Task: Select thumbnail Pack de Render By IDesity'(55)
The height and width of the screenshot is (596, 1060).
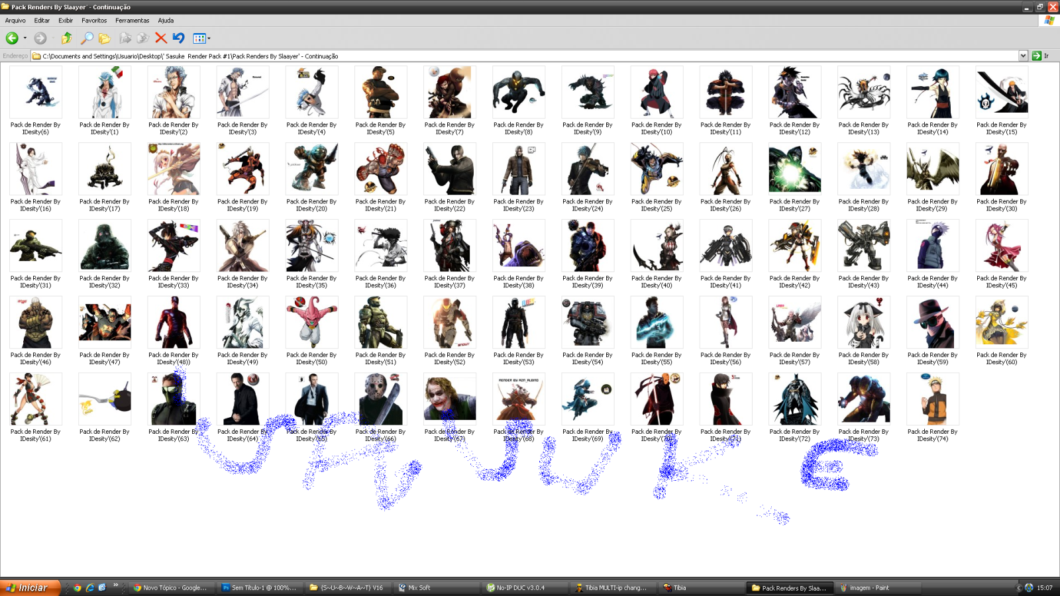Action: pyautogui.click(x=657, y=323)
